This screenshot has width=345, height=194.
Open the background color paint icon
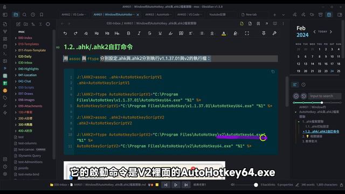pyautogui.click(x=236, y=33)
